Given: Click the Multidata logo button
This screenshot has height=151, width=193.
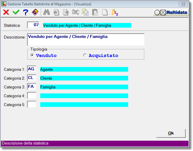Looking at the screenshot, I should (x=171, y=13).
